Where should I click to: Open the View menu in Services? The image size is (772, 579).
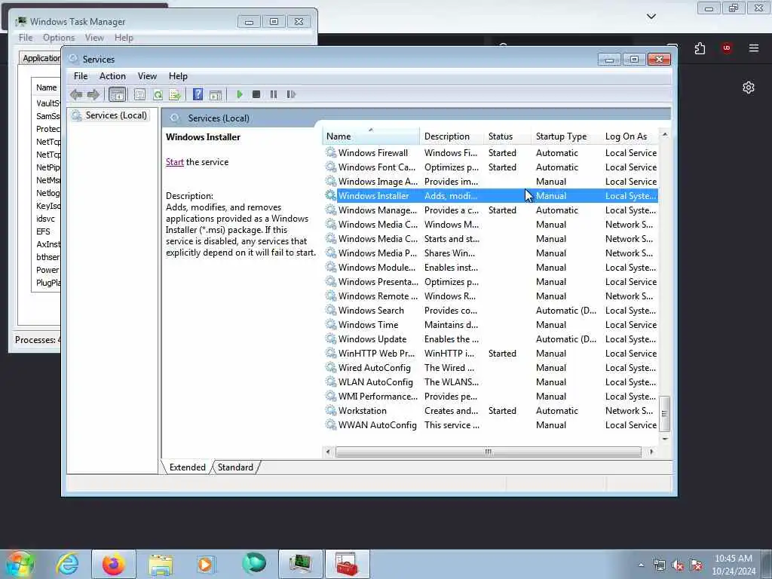click(147, 76)
